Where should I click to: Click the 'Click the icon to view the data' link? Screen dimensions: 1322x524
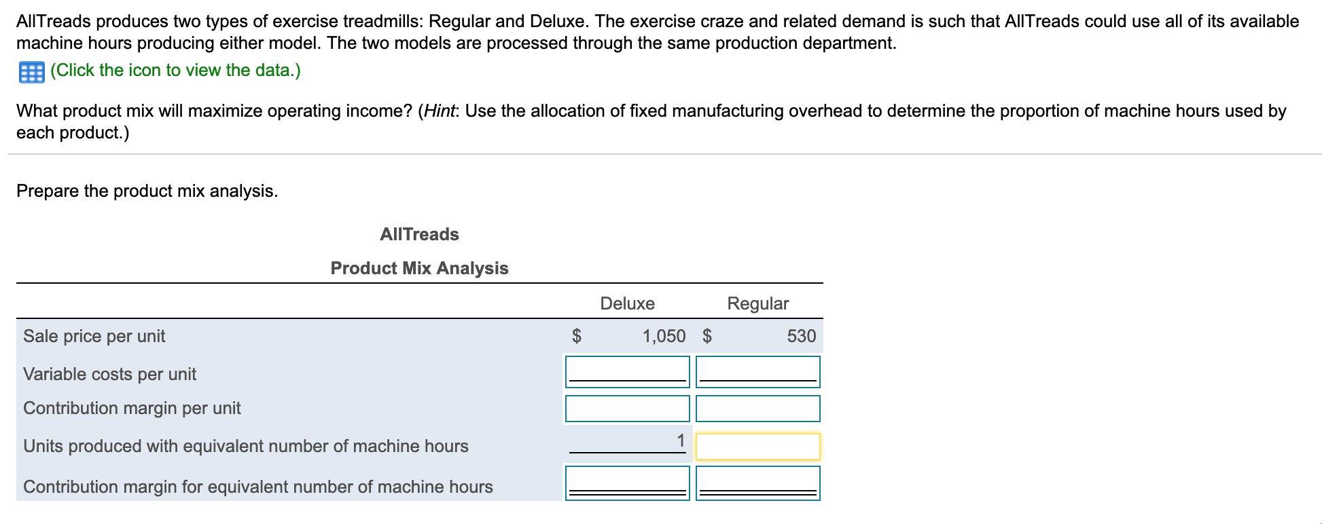(175, 71)
